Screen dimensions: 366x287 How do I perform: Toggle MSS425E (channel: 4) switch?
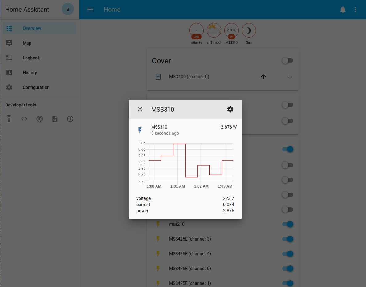[x=287, y=254]
